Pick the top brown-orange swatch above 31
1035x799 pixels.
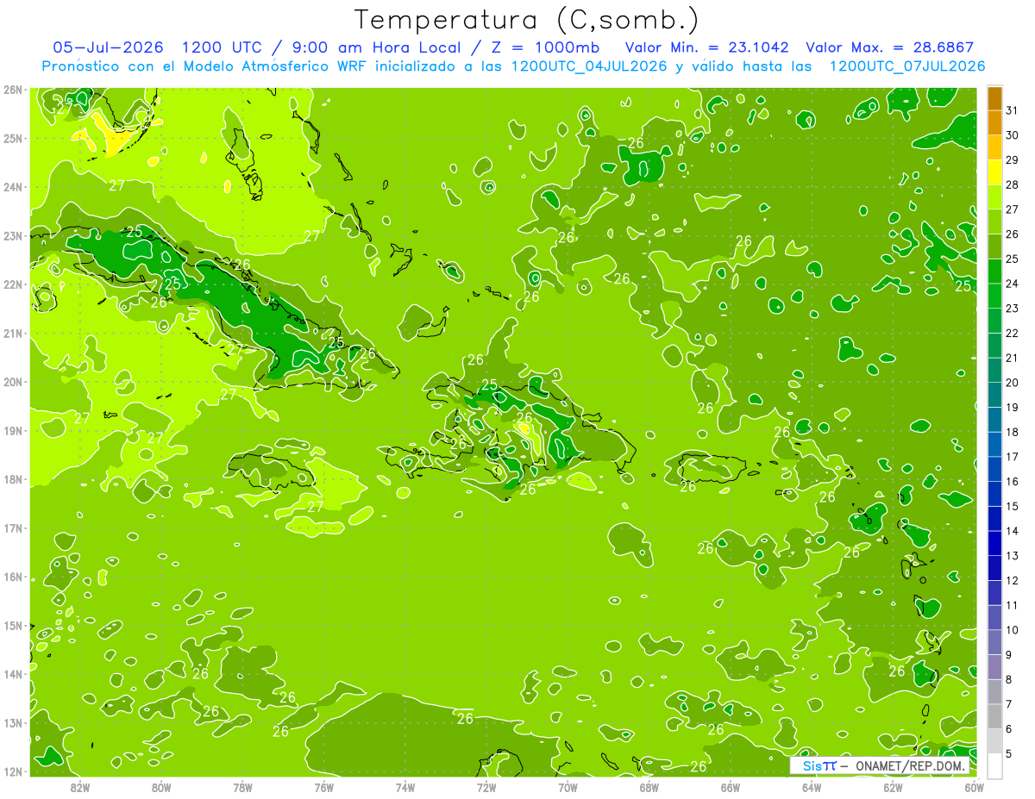pos(994,100)
